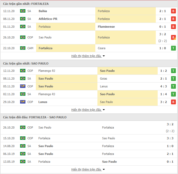Screen dimensions: 178x174
Task: Click red B badge on Athletico-PR match
Action: (x=173, y=19)
